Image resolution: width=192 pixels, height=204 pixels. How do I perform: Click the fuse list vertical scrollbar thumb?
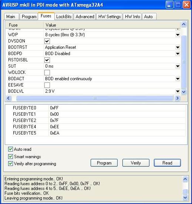183,62
